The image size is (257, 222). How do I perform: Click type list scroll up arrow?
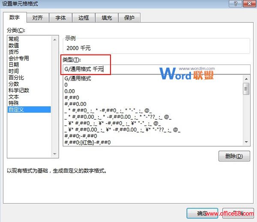[x=246, y=79]
